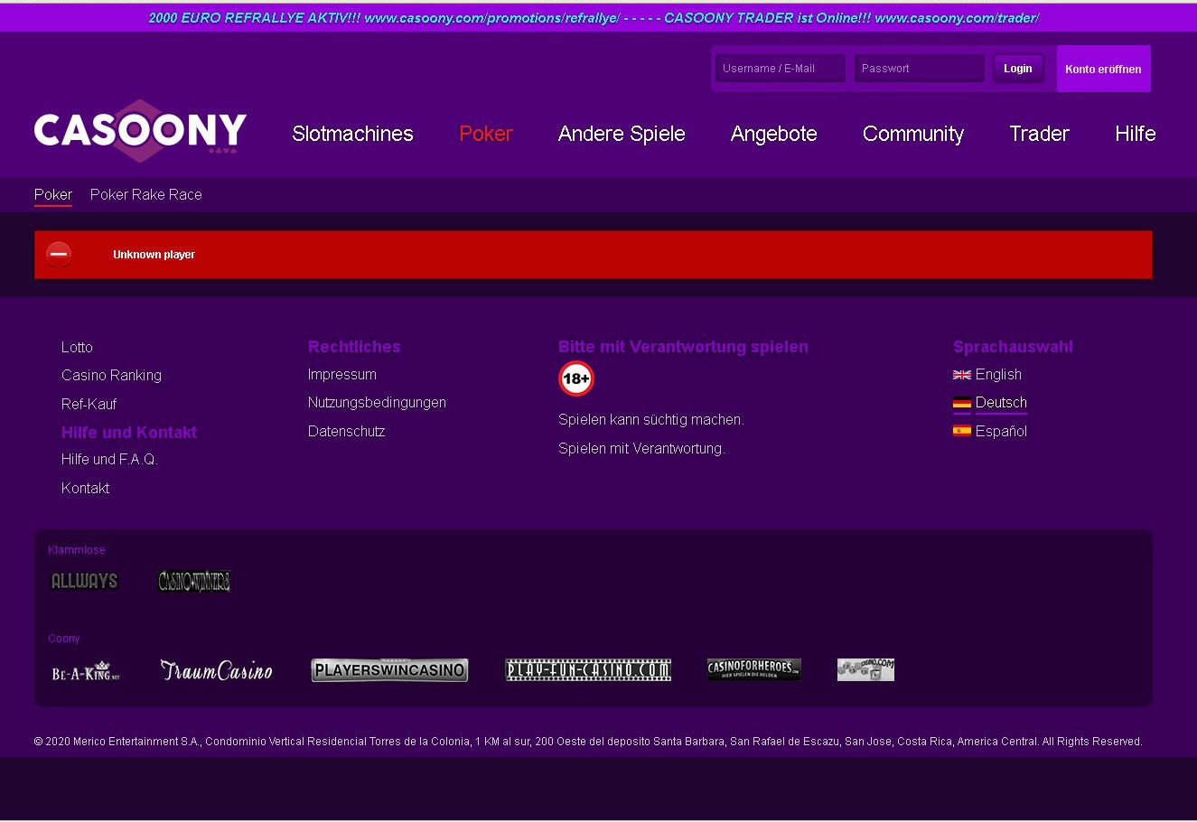Viewport: 1197px width, 822px height.
Task: Open the Ref-Kauf link
Action: point(89,404)
